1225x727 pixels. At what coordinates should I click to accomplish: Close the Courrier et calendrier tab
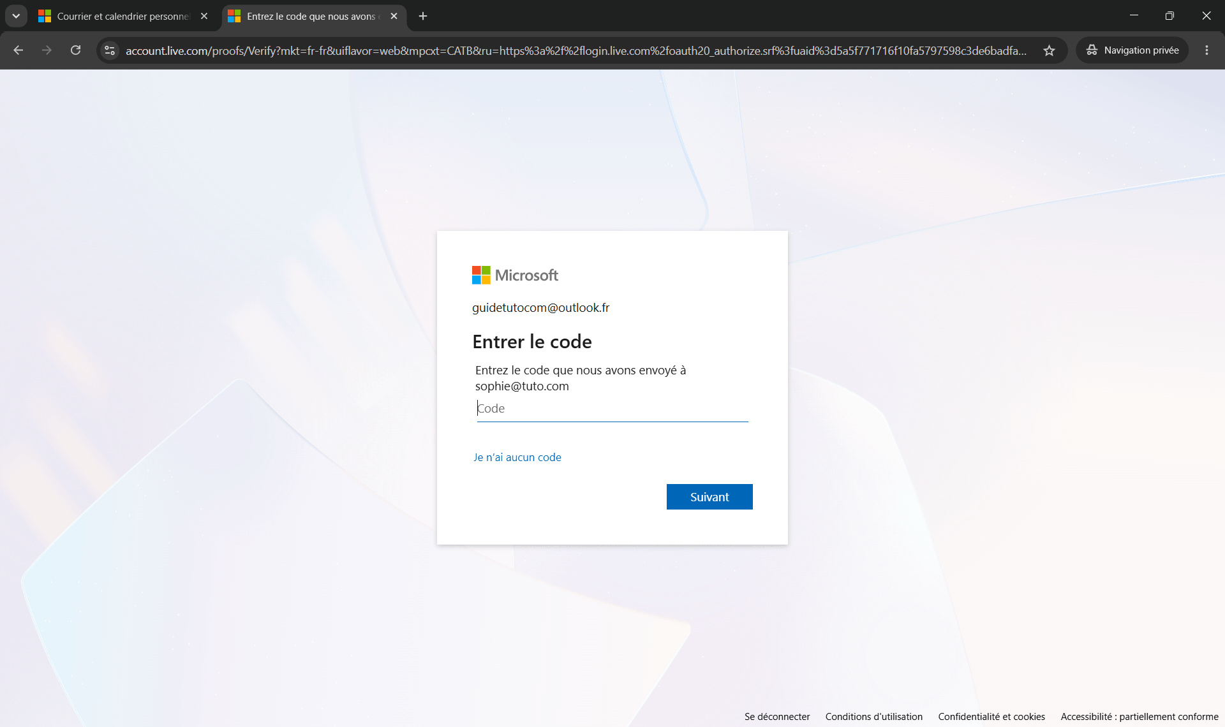tap(204, 16)
